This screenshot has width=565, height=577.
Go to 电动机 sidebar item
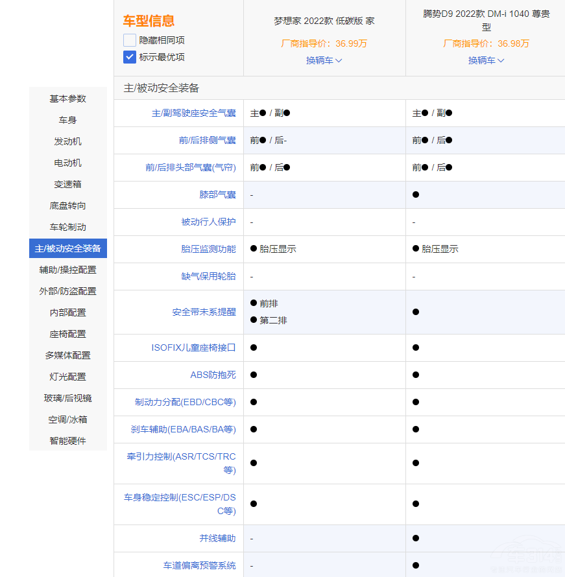[68, 163]
